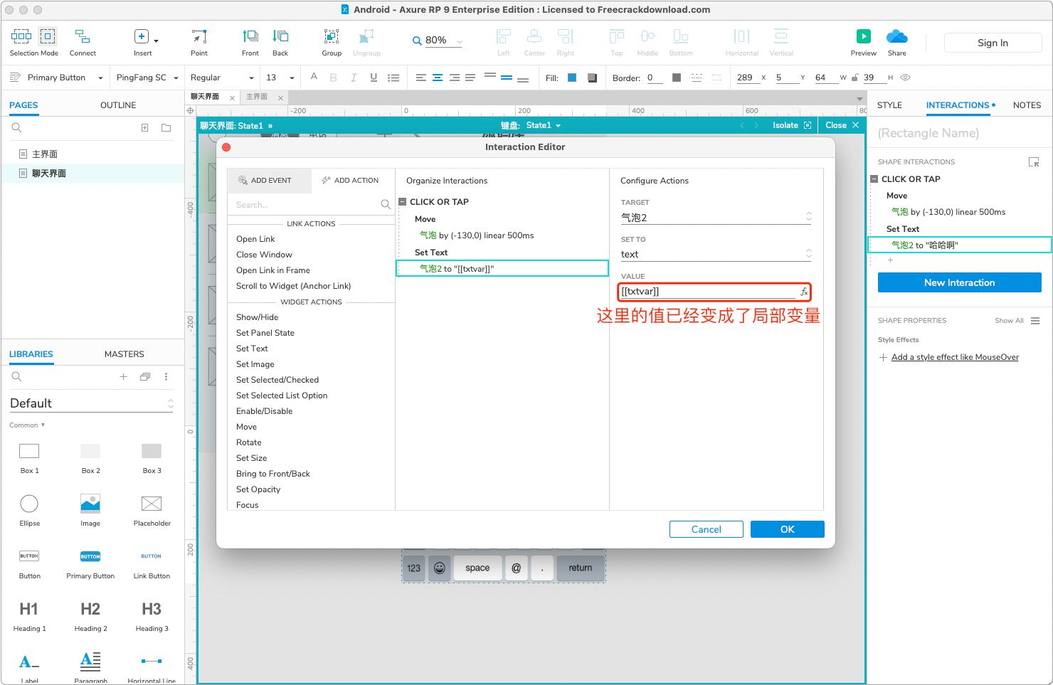This screenshot has height=685, width=1053.
Task: Open the TARGET 气泡2 dropdown
Action: click(x=716, y=217)
